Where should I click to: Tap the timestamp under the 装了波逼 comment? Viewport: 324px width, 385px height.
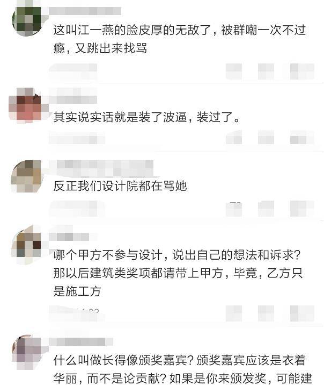pyautogui.click(x=77, y=138)
